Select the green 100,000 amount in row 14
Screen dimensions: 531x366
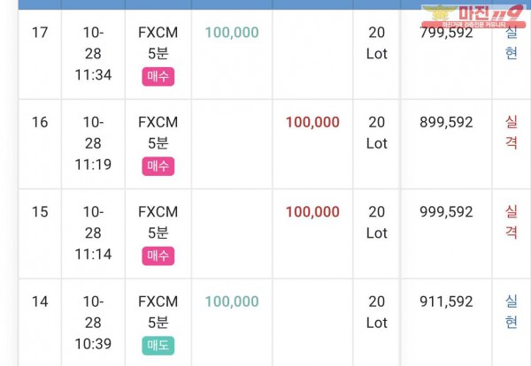pos(232,301)
